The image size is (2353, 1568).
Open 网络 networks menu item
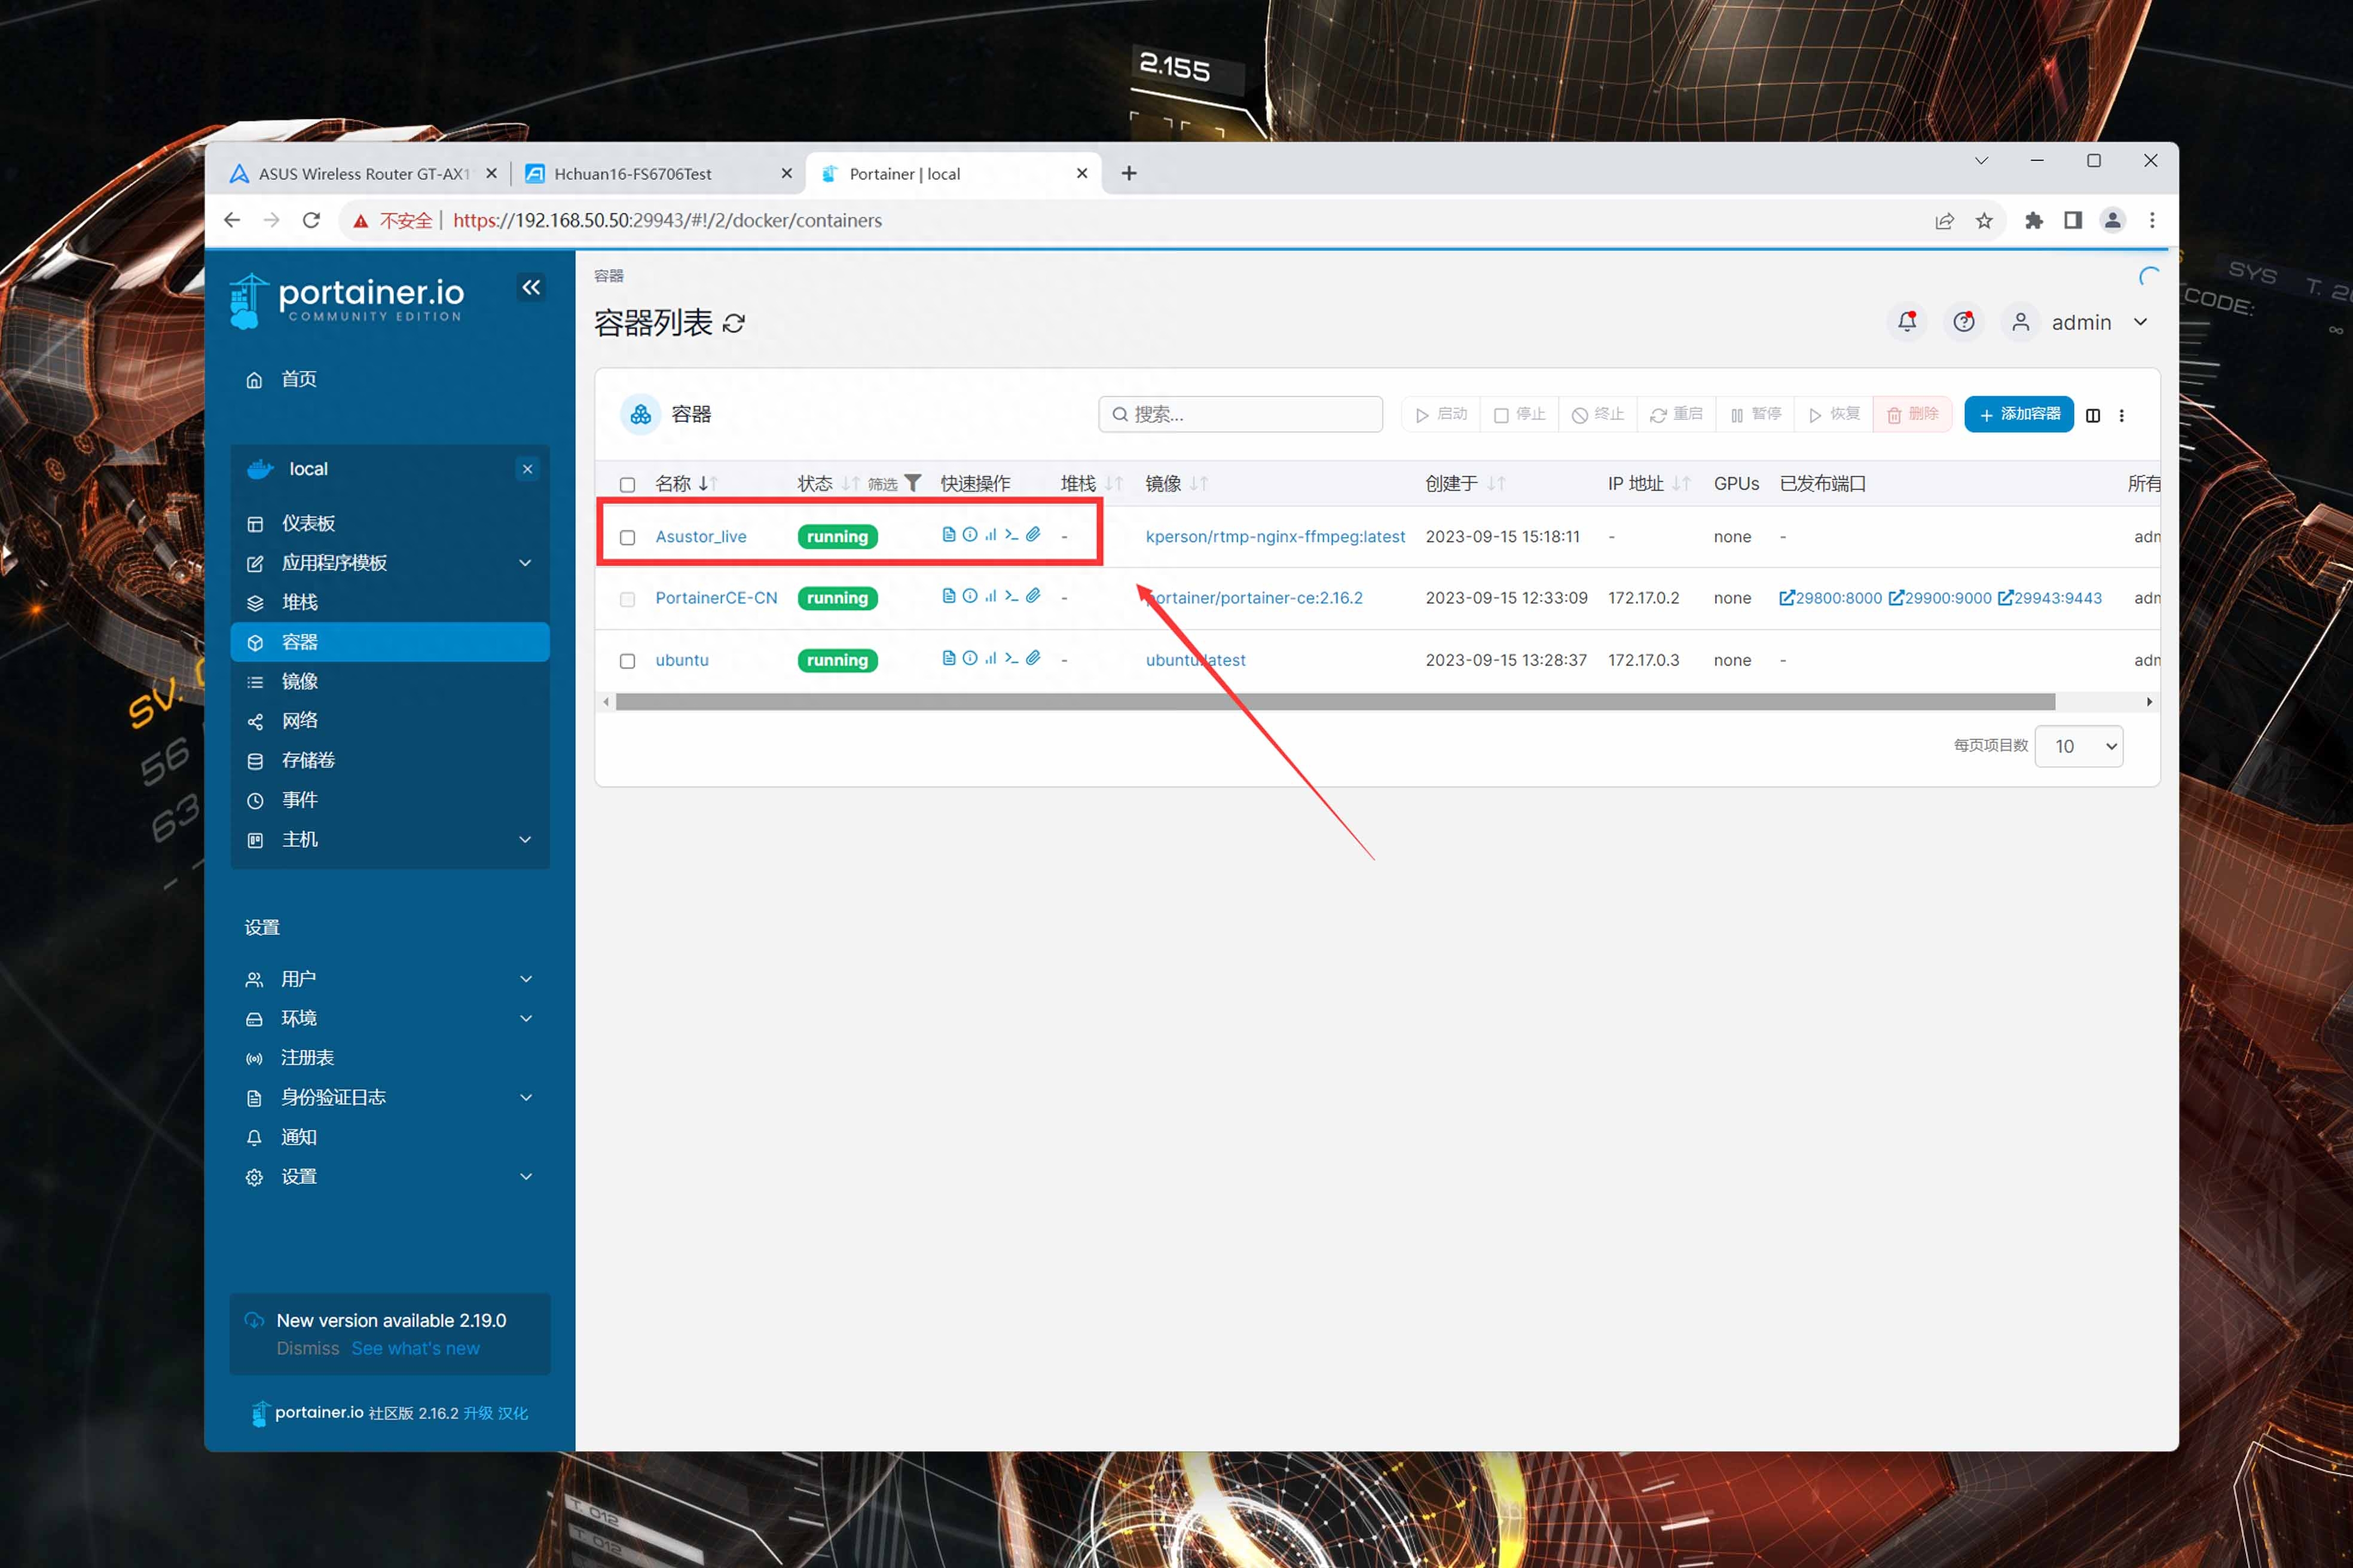click(389, 721)
